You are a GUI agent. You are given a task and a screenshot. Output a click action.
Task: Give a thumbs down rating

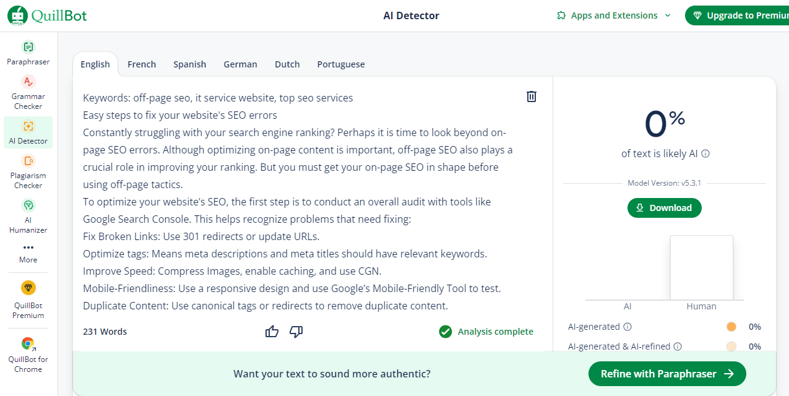tap(296, 332)
